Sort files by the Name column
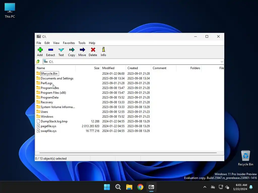The image size is (258, 193). (x=55, y=68)
